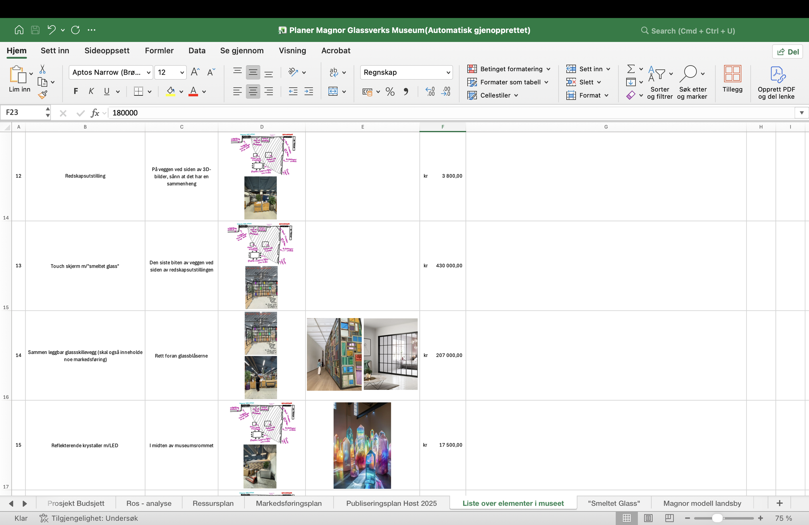
Task: Expand the font size 12 dropdown
Action: tap(182, 72)
